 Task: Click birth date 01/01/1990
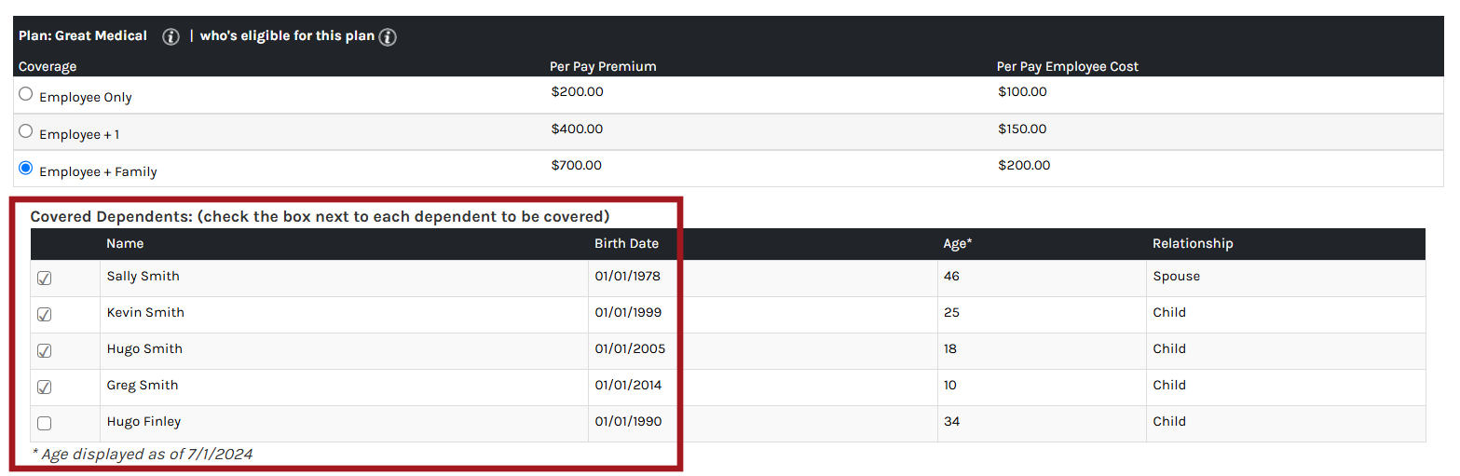(628, 422)
